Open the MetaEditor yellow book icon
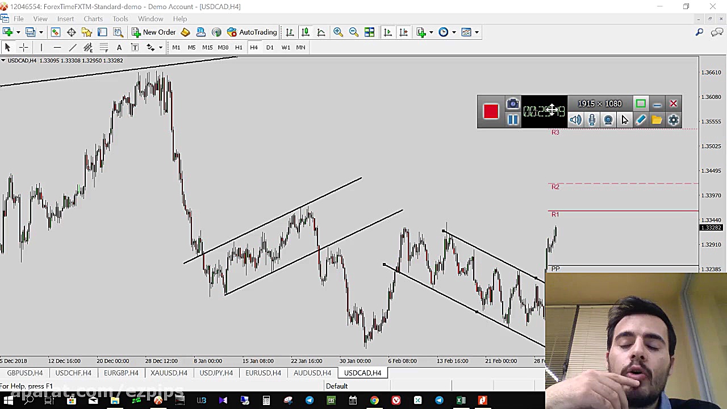The height and width of the screenshot is (409, 727). pos(185,32)
